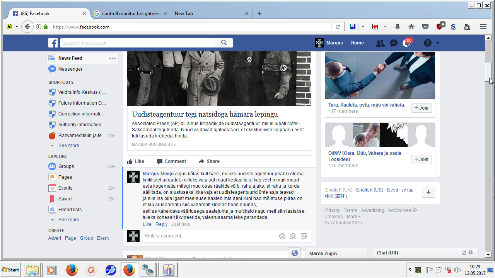Open the Messenger icon in top bar

click(393, 43)
